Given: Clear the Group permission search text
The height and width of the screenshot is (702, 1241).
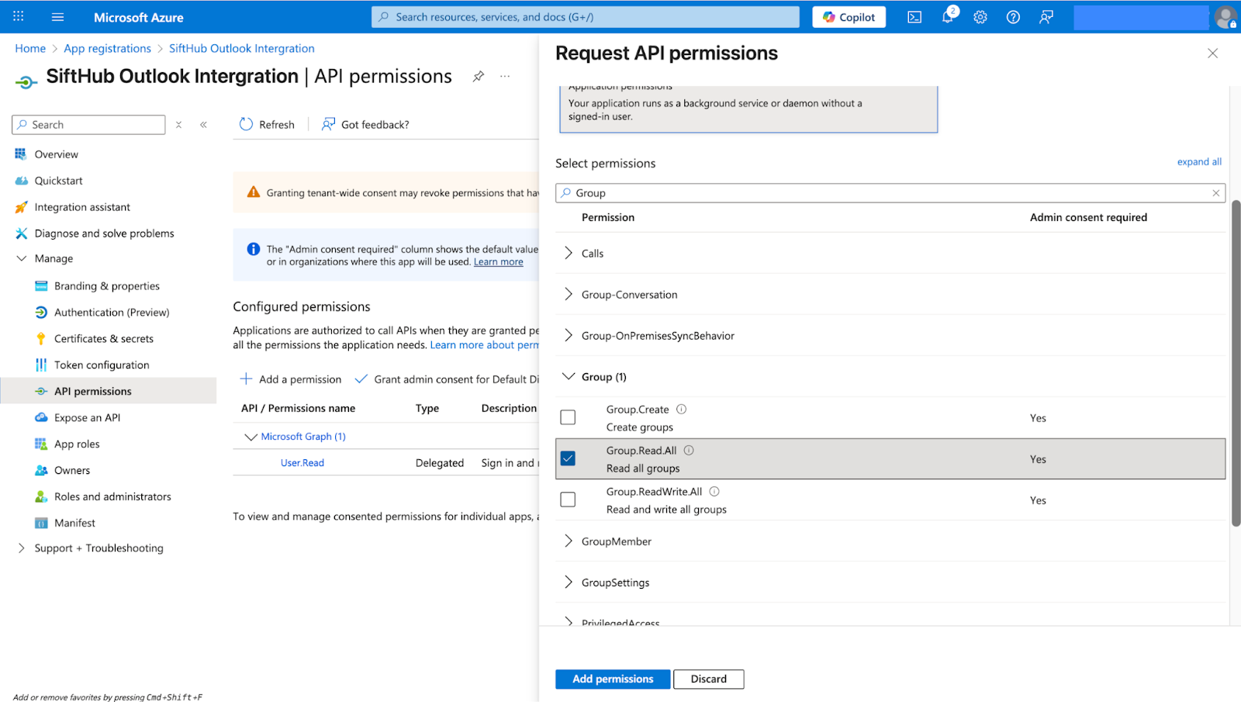Looking at the screenshot, I should [x=1215, y=193].
